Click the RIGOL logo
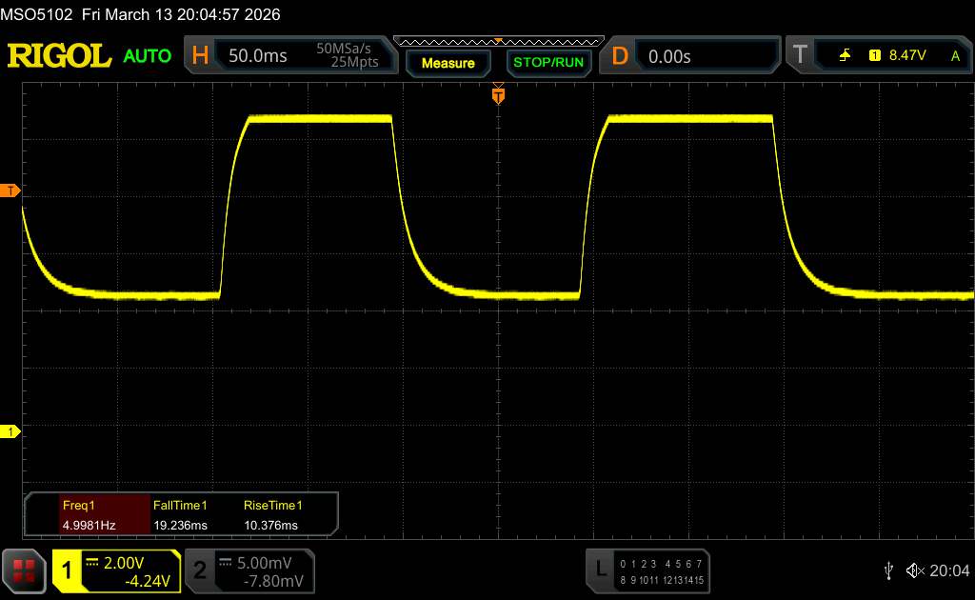This screenshot has height=600, width=975. click(x=59, y=56)
